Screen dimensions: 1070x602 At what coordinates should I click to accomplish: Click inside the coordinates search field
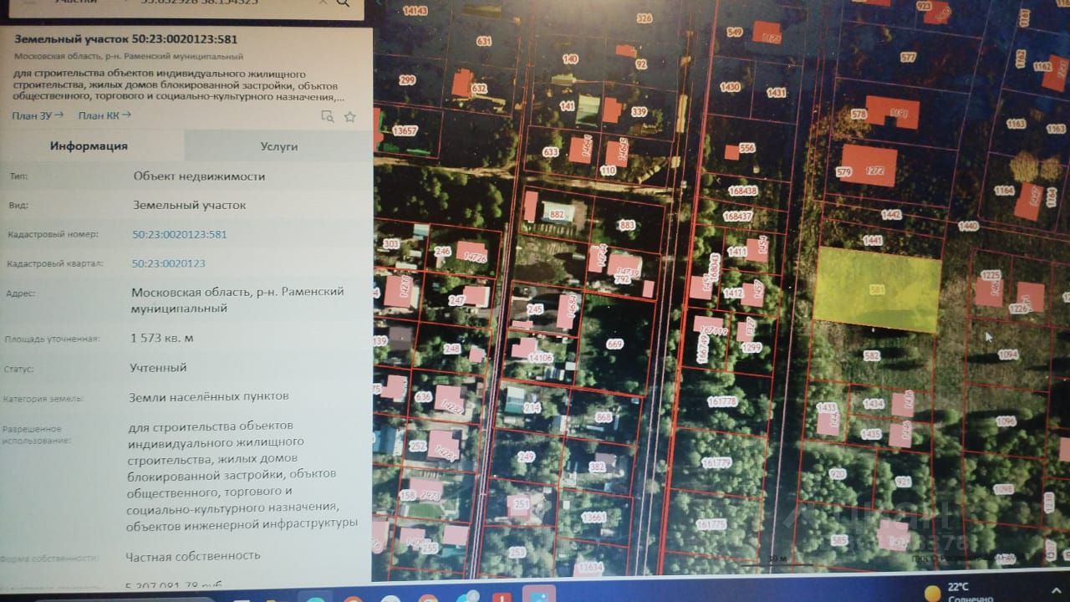tap(201, 3)
